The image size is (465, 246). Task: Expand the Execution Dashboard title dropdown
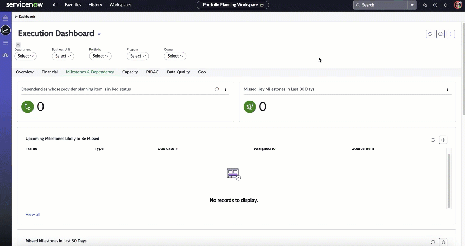(x=99, y=34)
